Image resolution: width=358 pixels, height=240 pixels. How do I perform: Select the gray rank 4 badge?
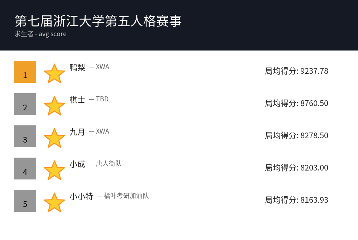click(25, 168)
